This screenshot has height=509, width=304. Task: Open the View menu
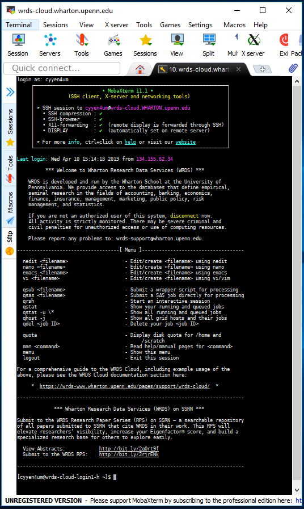(x=87, y=25)
